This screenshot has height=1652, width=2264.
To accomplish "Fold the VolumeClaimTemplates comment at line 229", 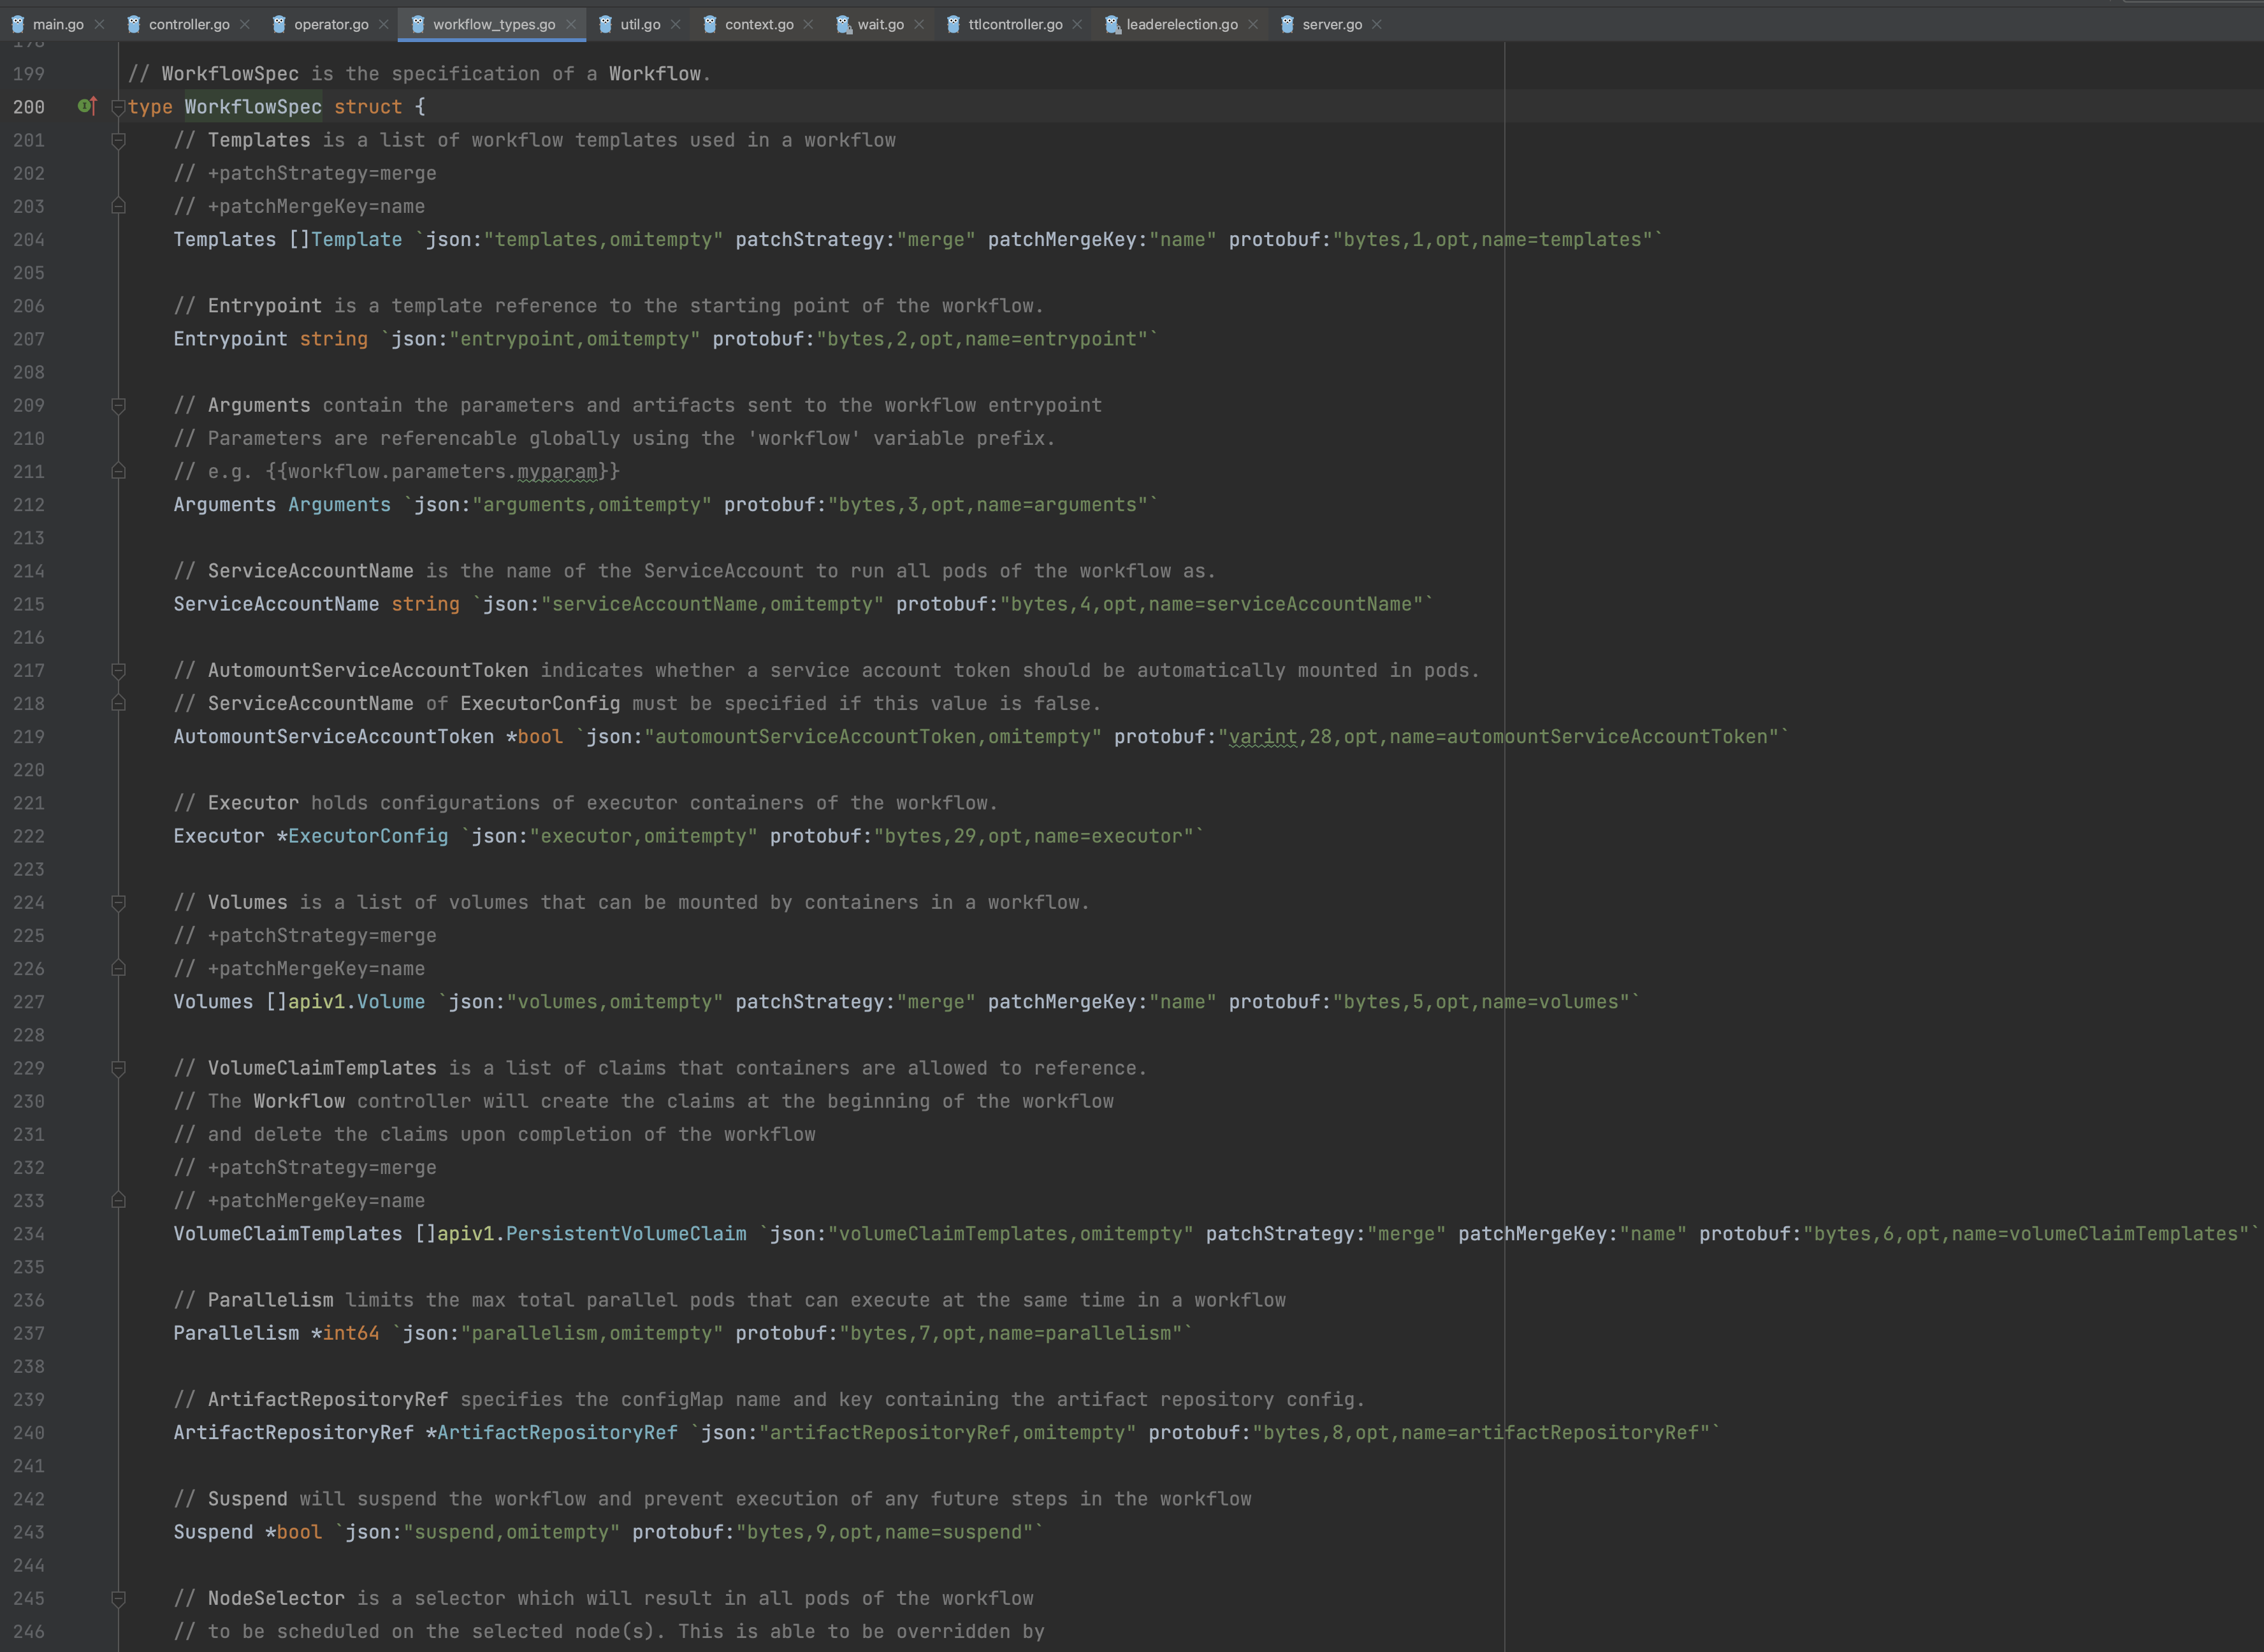I will click(118, 1068).
